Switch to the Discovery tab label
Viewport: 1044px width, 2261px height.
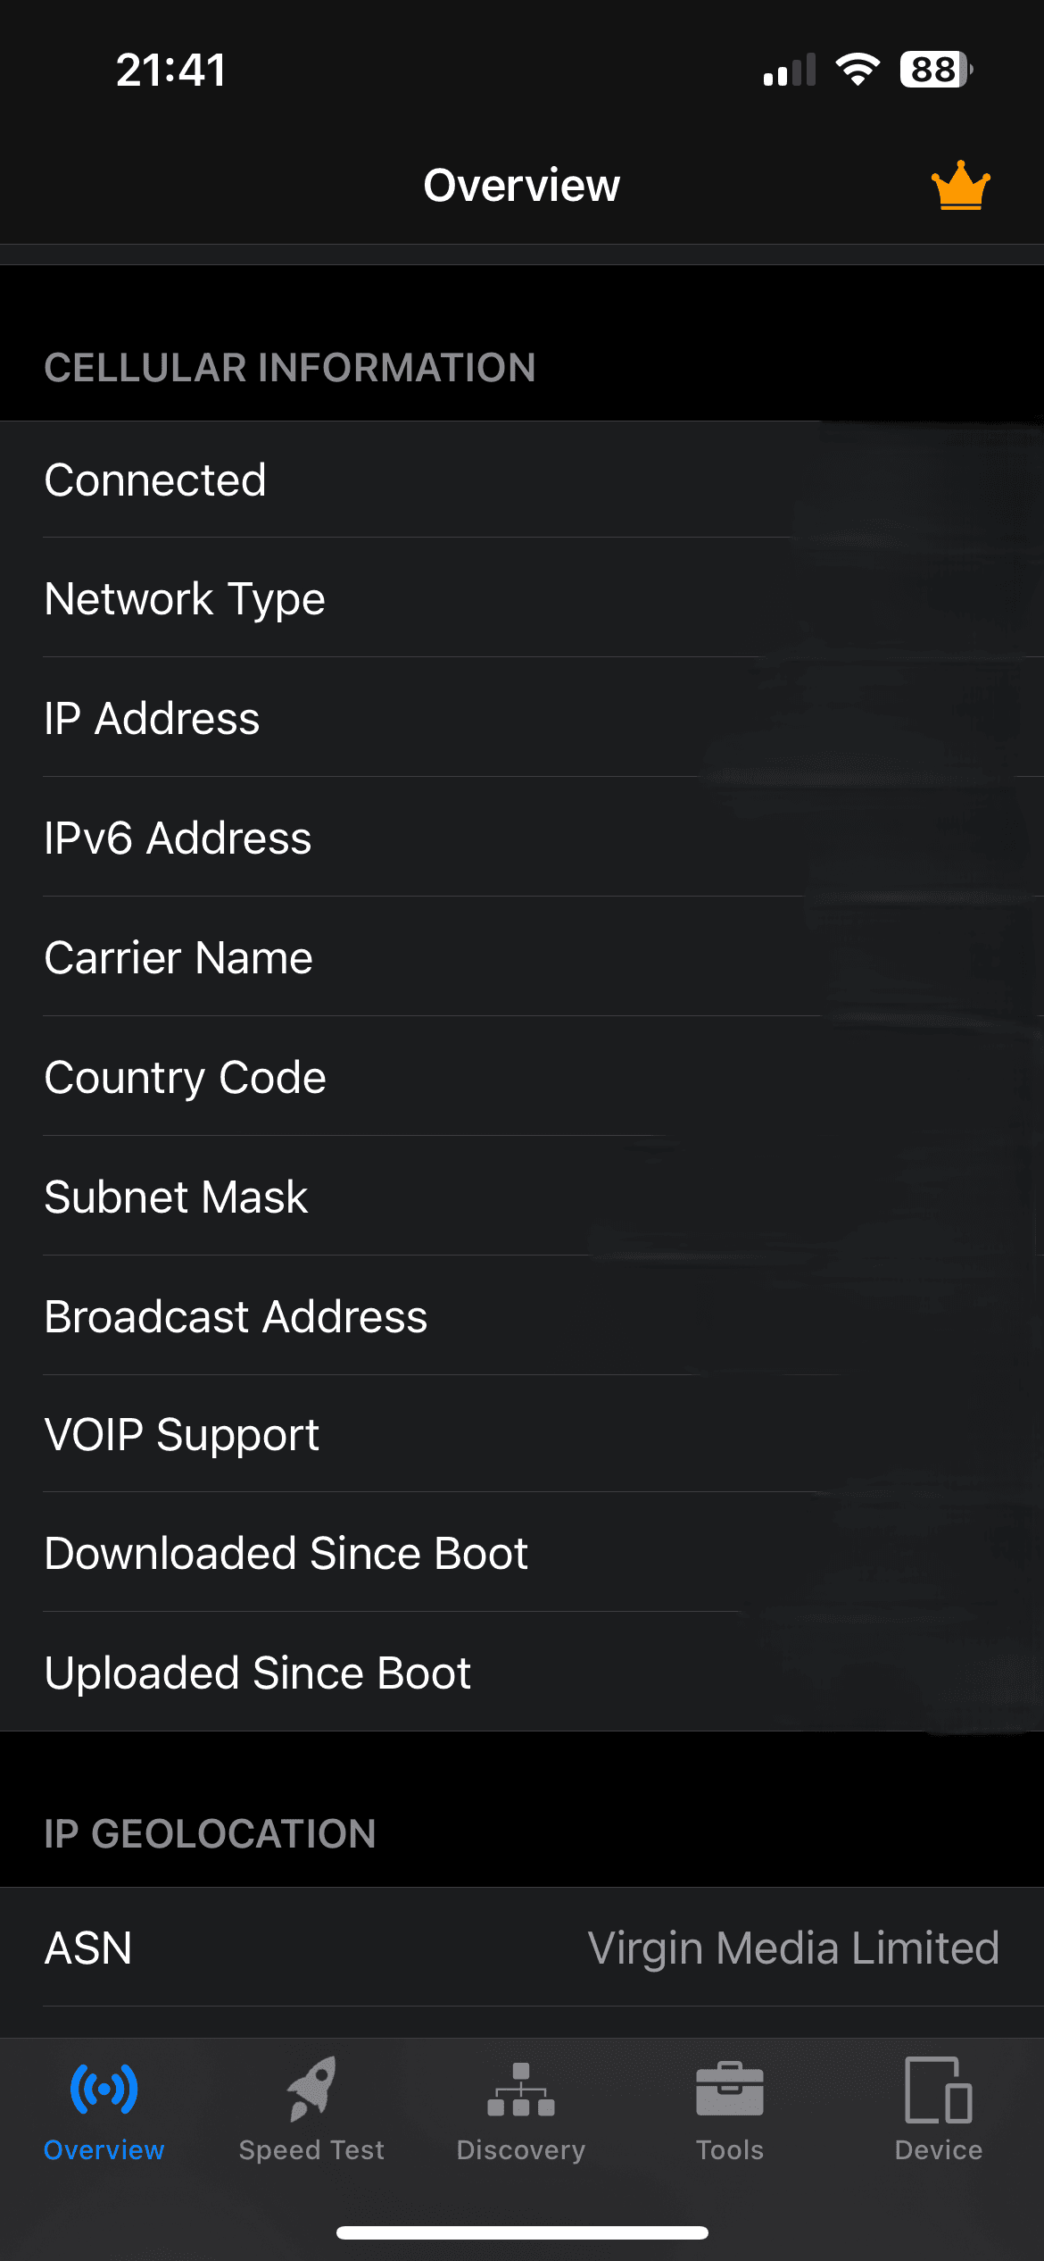click(x=521, y=2150)
